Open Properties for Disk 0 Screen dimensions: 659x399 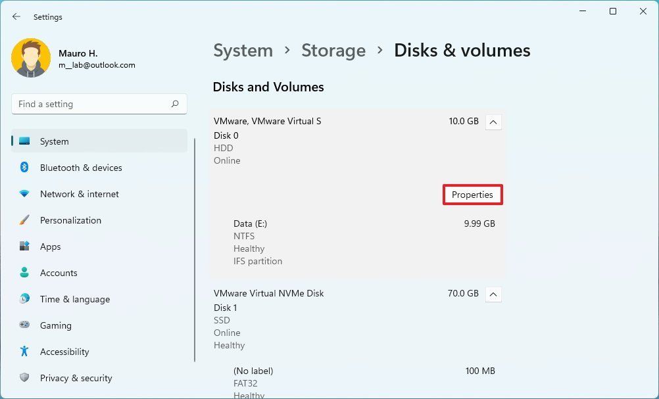coord(472,195)
